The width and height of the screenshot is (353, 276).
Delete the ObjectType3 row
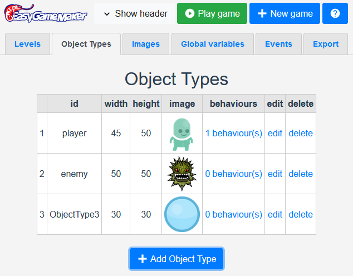pos(301,215)
